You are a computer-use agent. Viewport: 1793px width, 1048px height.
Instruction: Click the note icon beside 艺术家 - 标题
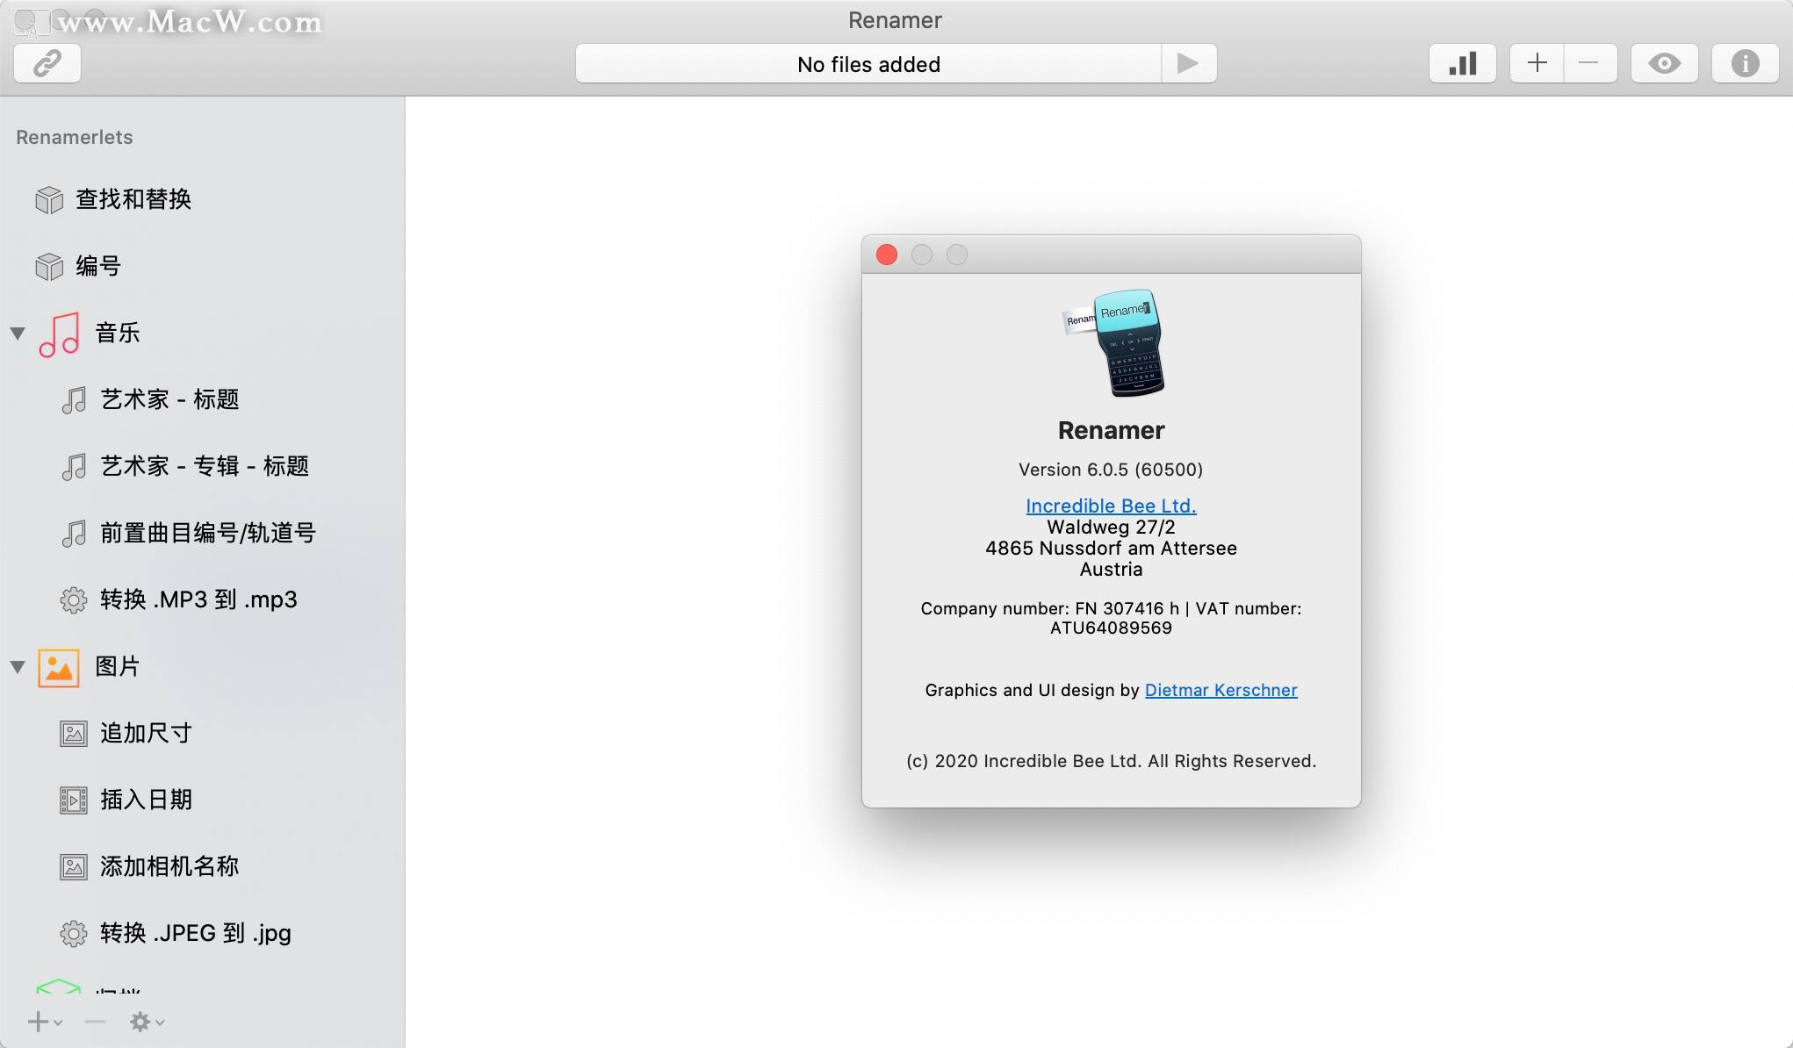74,399
